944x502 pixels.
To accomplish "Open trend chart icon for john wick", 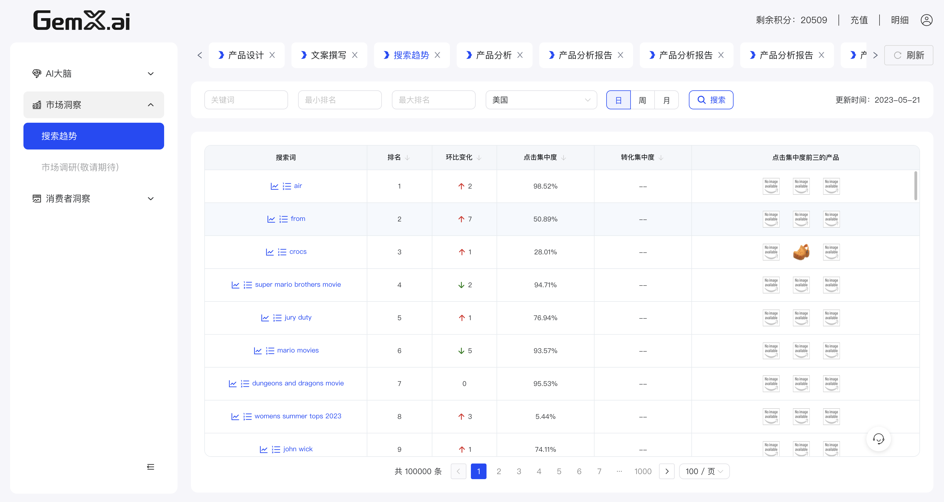I will point(264,450).
